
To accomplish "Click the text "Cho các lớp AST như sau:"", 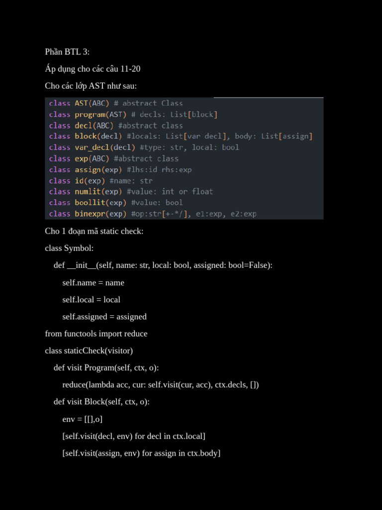I will tap(91, 86).
